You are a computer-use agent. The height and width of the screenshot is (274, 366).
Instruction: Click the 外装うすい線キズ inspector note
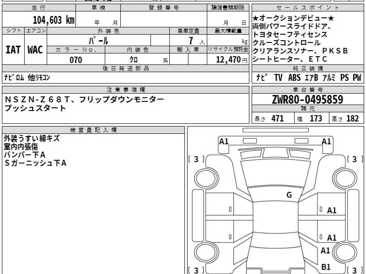(x=32, y=139)
